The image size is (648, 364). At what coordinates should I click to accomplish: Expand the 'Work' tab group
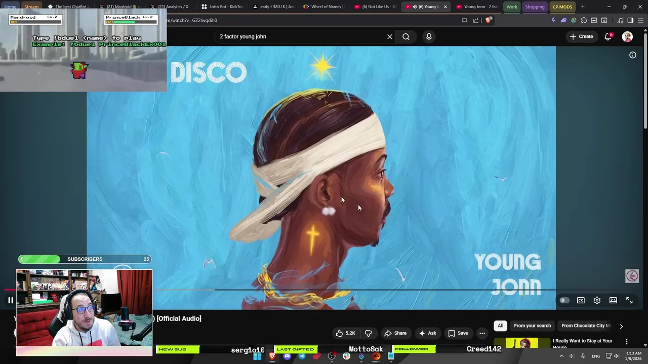tap(512, 7)
